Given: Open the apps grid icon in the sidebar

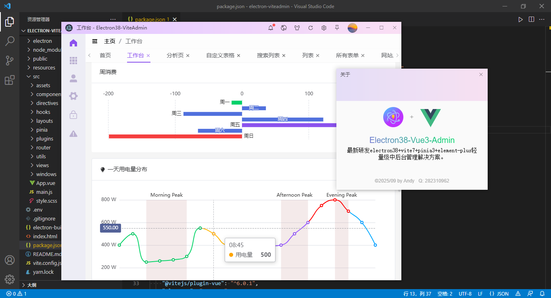Looking at the screenshot, I should tap(73, 60).
